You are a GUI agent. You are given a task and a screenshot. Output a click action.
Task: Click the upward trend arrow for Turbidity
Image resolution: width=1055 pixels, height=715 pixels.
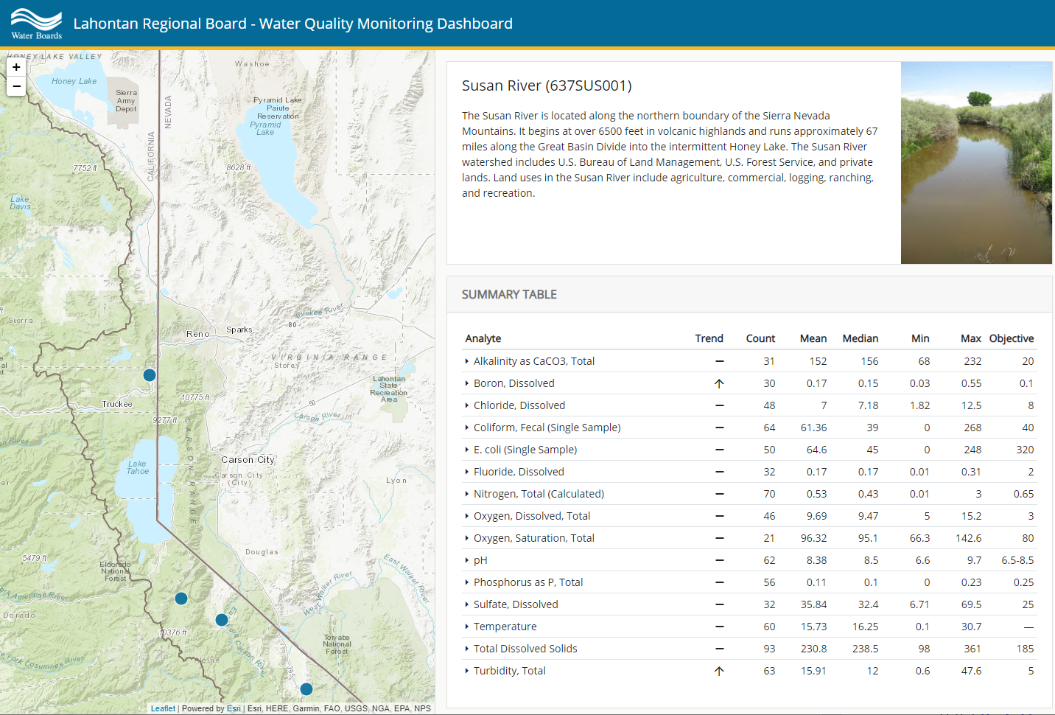[719, 671]
